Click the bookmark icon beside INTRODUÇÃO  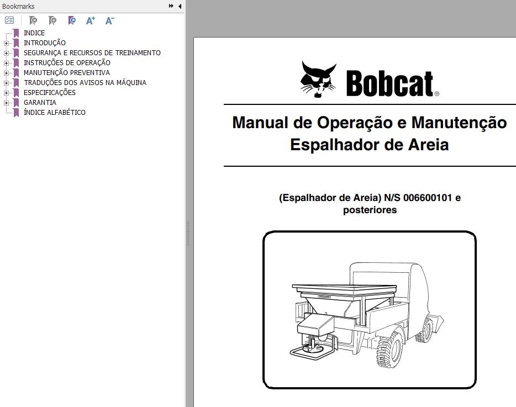(x=16, y=43)
